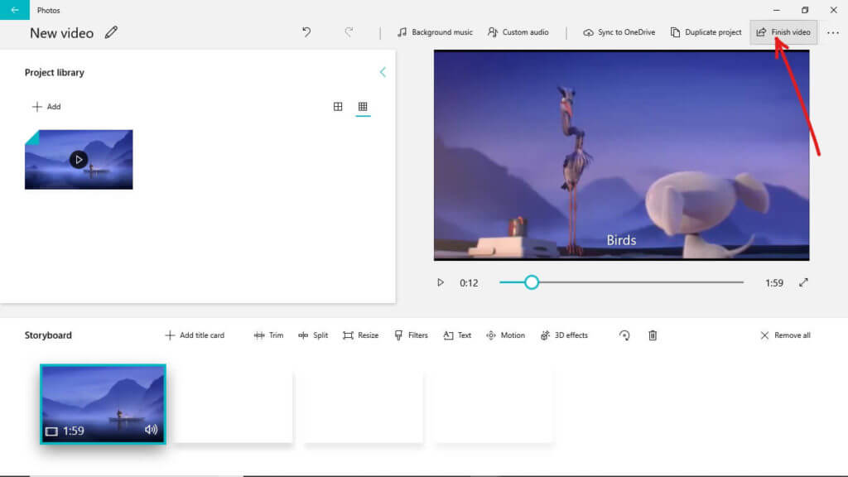Undo the last edit

[x=306, y=32]
